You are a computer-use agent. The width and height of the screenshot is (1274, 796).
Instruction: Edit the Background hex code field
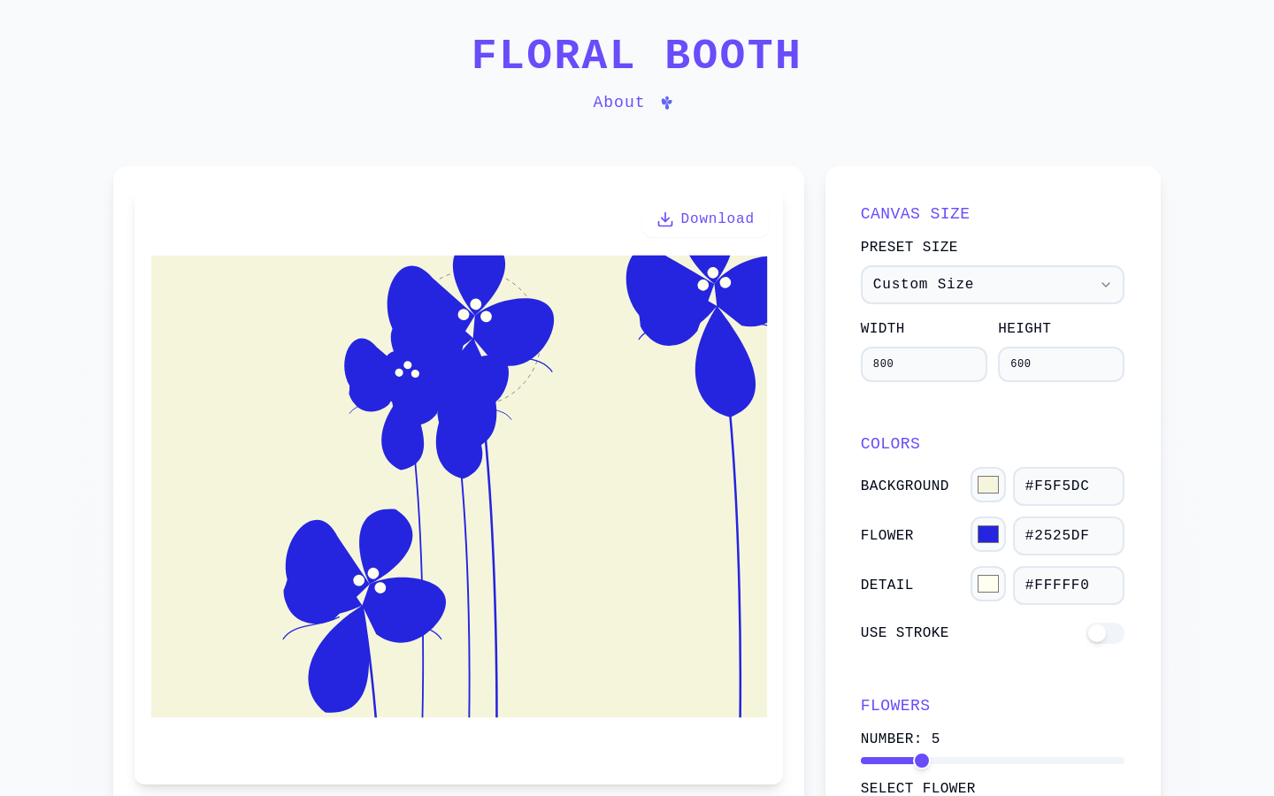pyautogui.click(x=1068, y=486)
